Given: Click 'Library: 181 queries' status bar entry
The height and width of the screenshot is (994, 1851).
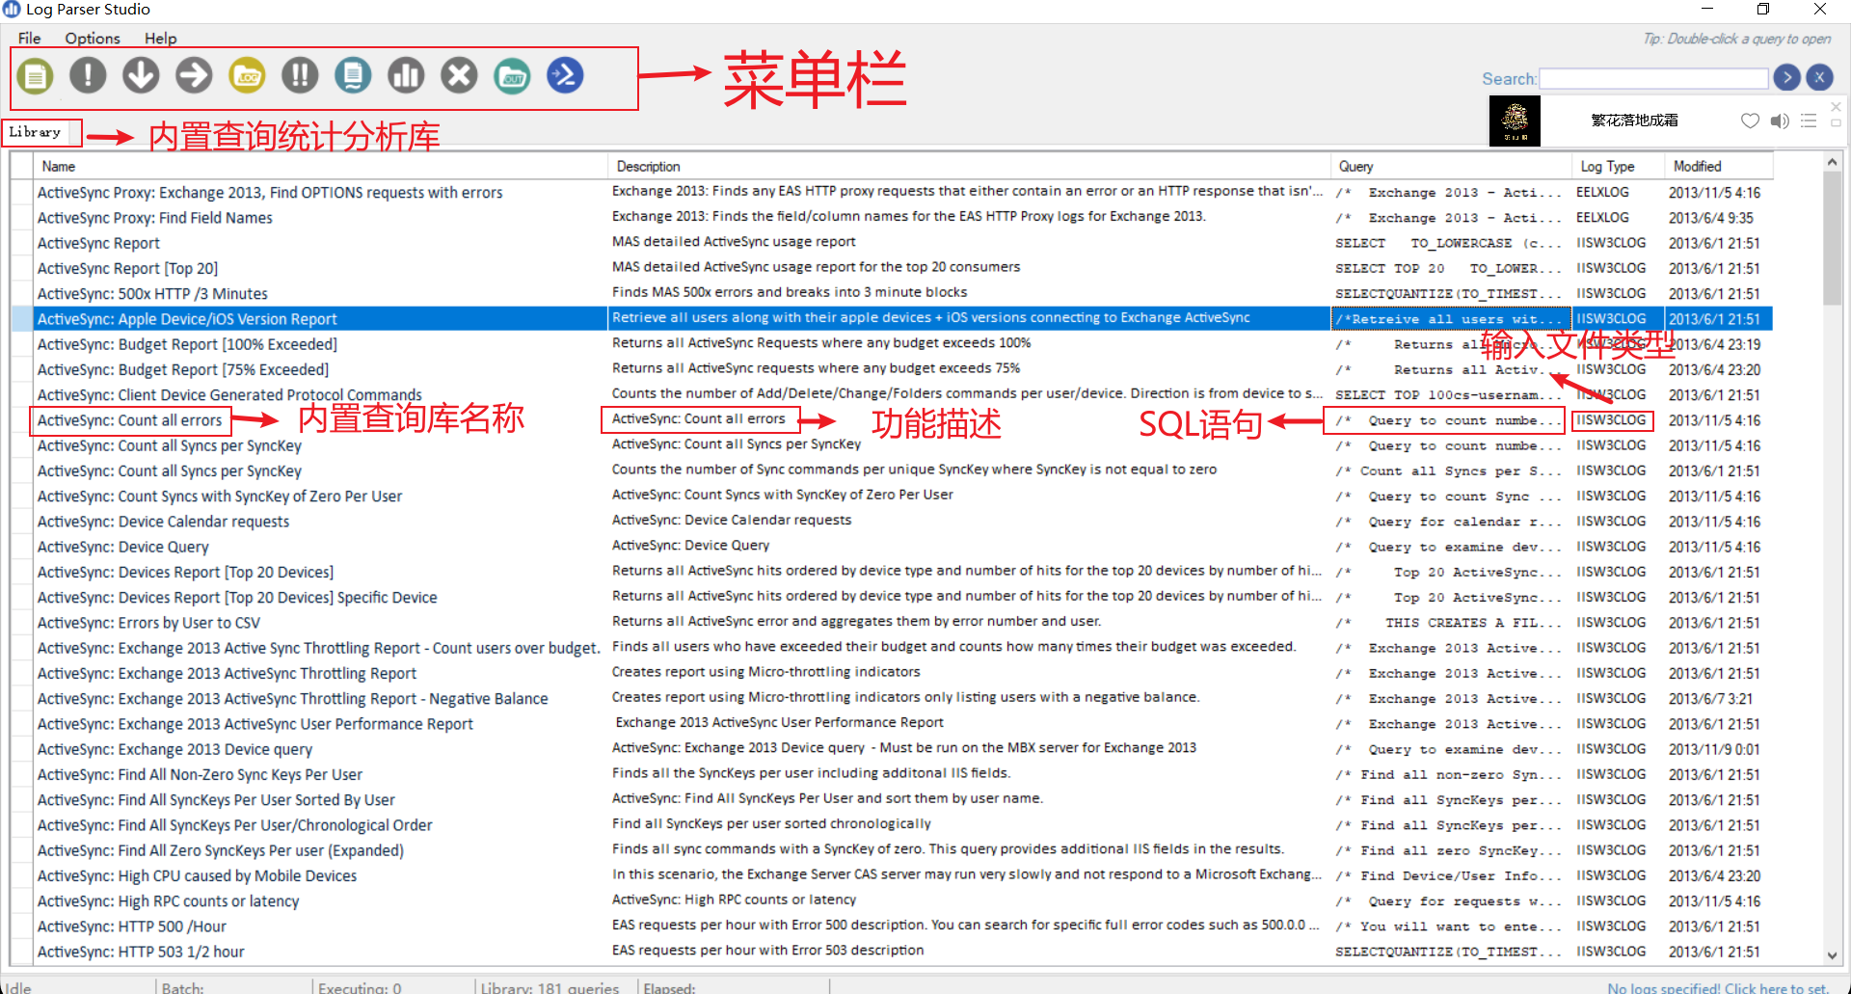Looking at the screenshot, I should [550, 988].
